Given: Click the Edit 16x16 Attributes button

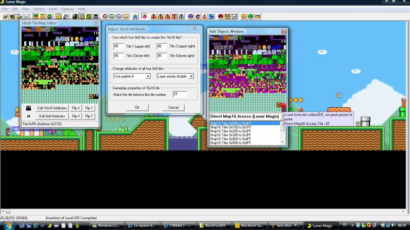Looking at the screenshot, I should click(x=52, y=108).
